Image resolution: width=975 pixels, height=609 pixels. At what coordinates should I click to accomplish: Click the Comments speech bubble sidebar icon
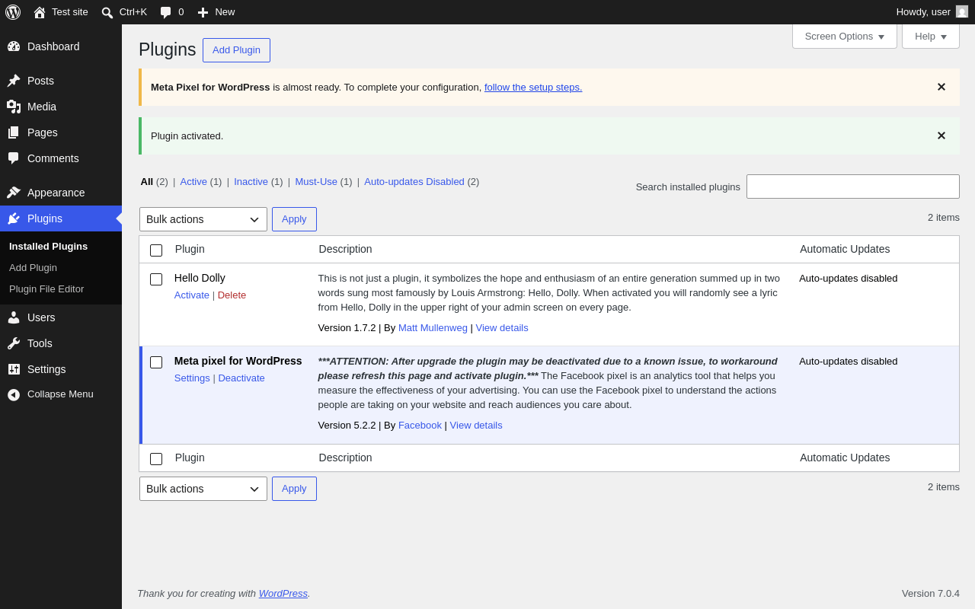[14, 158]
